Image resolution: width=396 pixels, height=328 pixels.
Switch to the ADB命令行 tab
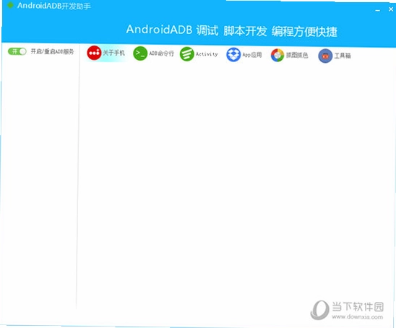[x=153, y=53]
